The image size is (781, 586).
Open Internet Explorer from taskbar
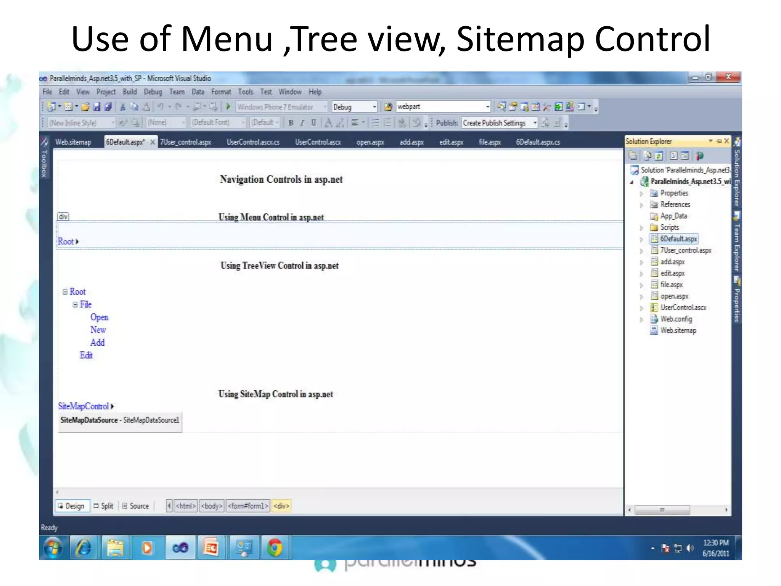83,548
